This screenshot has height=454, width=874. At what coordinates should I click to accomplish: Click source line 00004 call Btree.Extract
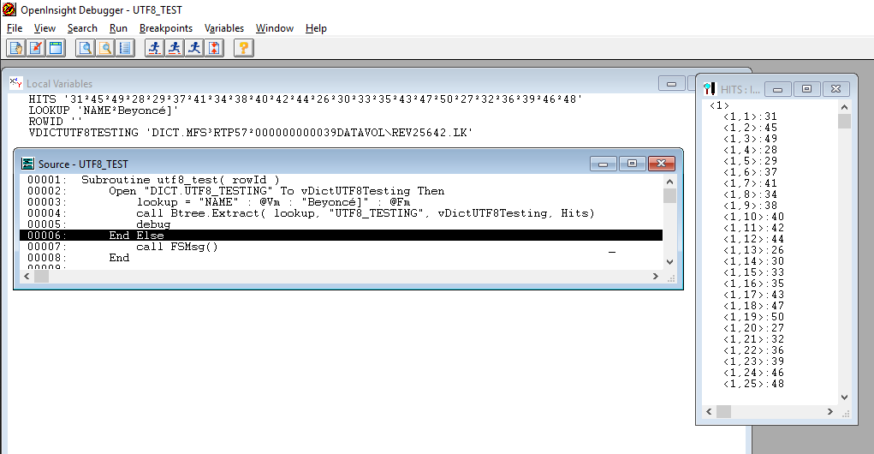coord(342,213)
